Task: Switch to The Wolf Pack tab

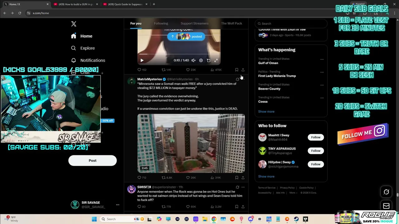Action: pyautogui.click(x=232, y=23)
